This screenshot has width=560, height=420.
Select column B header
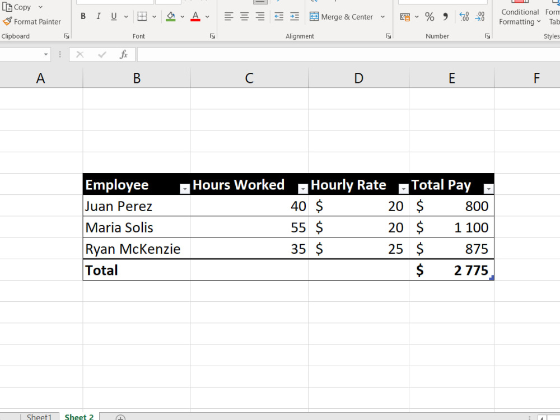click(x=137, y=78)
